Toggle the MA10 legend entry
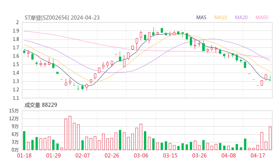 [220, 18]
